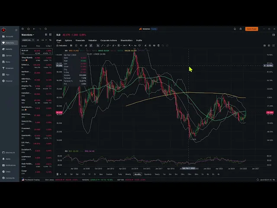
Task: Select Tilray Brands in watchlist
Action: [x=36, y=59]
